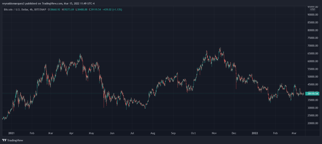Image resolution: width=322 pixels, height=144 pixels.
Task: Click the 25000.00 price axis label
Action: click(312, 116)
